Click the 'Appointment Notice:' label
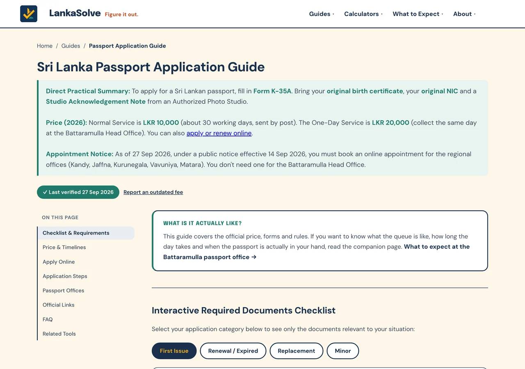Image resolution: width=525 pixels, height=369 pixels. pos(80,154)
